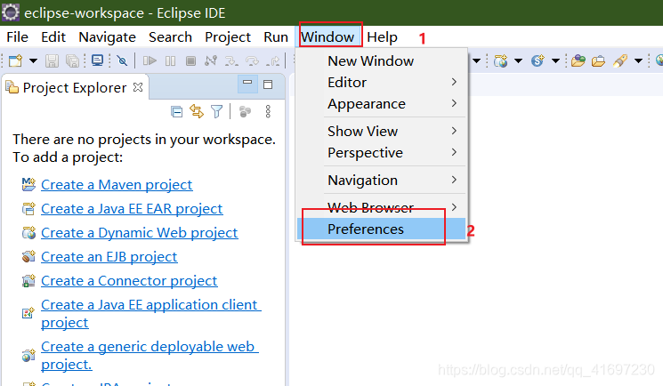Click the grey working set icon
Viewport: 663px width, 386px height.
(245, 111)
